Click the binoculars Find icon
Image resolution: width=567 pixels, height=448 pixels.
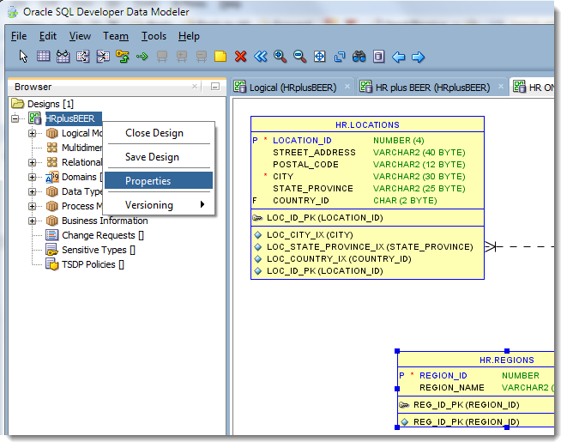pos(359,57)
